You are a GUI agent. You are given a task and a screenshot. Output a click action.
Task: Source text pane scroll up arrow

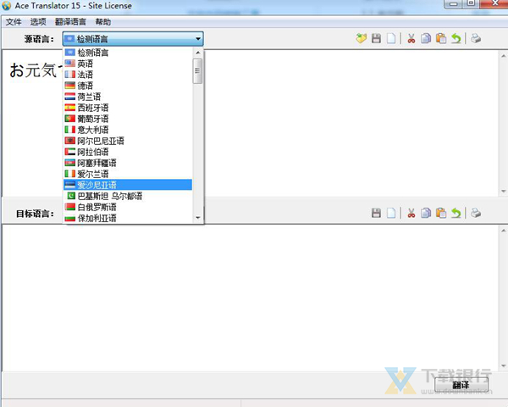[504, 56]
